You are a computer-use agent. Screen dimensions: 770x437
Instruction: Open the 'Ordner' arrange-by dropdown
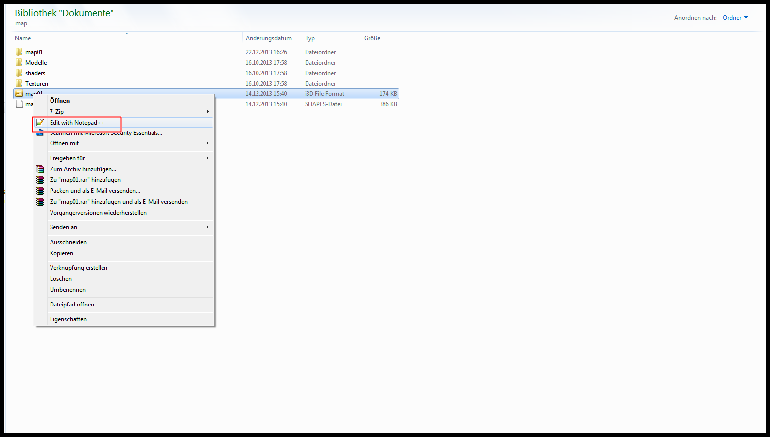(x=735, y=18)
